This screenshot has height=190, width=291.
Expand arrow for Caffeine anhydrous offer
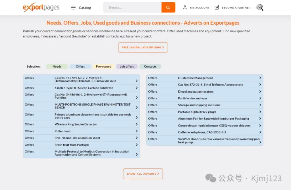coord(260,132)
